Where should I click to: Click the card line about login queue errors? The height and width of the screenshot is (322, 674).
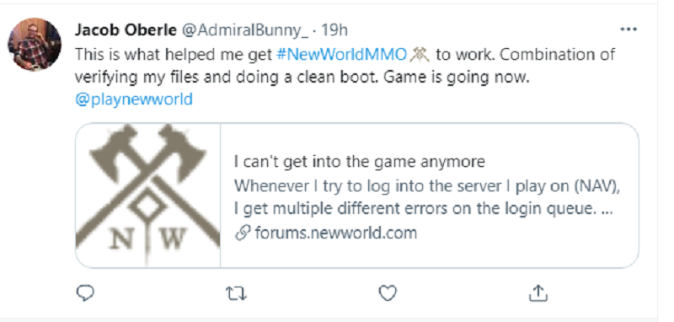(423, 209)
